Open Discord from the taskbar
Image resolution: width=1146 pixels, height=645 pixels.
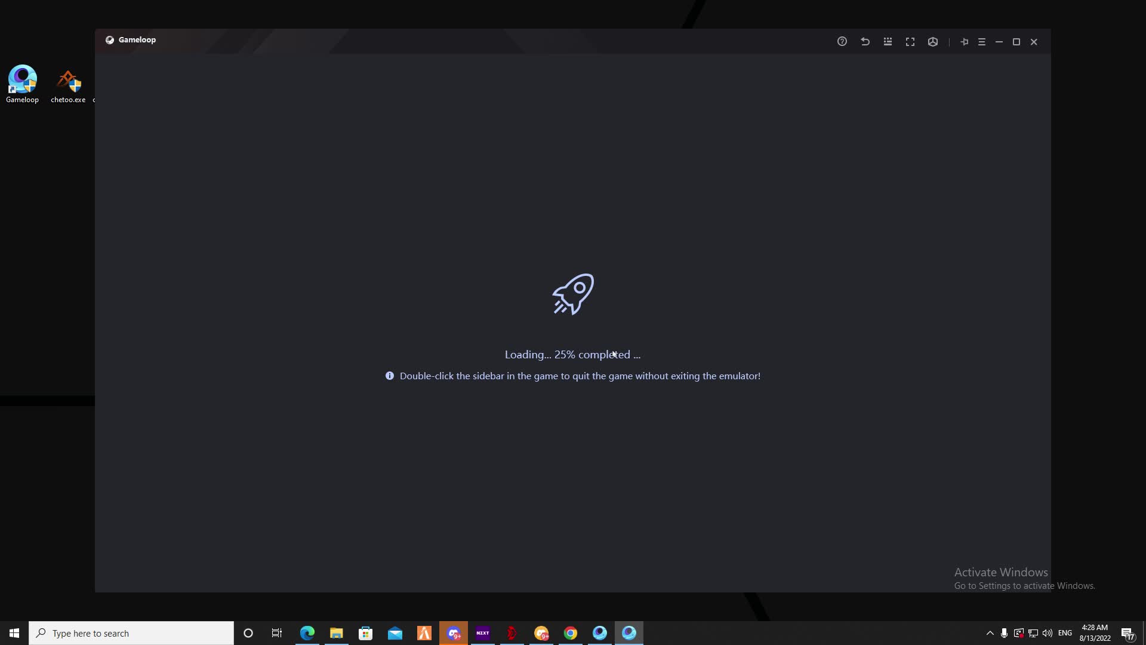pyautogui.click(x=454, y=633)
